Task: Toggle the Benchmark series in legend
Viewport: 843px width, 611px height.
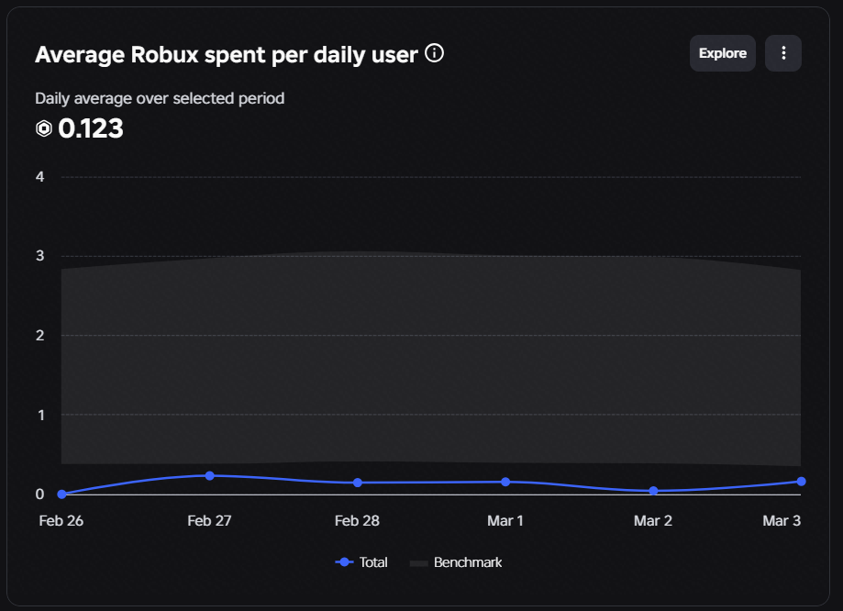Action: pyautogui.click(x=456, y=562)
